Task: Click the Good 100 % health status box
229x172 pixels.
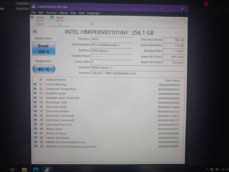Action: [x=44, y=49]
